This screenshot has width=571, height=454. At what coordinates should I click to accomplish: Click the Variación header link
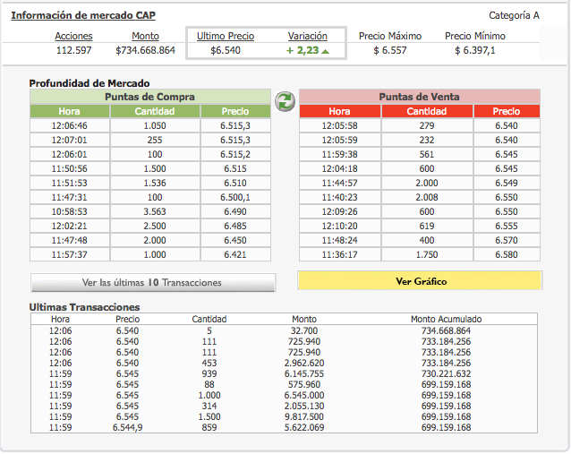point(308,36)
